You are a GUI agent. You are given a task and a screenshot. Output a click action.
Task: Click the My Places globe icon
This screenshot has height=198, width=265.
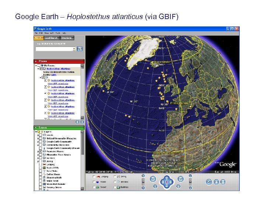pyautogui.click(x=42, y=65)
